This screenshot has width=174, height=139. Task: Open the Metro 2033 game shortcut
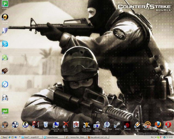tap(35, 125)
